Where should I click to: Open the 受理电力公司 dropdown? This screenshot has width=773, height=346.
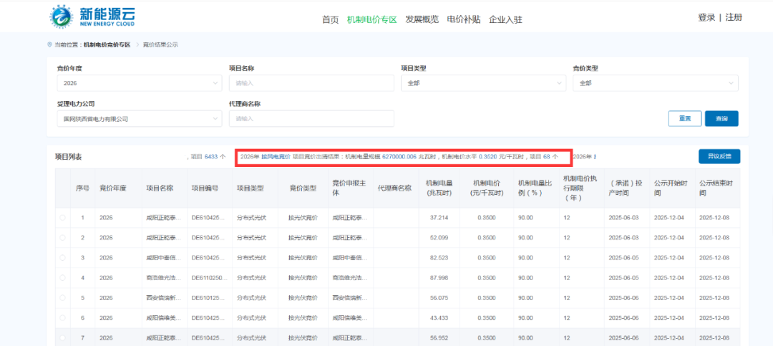(x=139, y=118)
